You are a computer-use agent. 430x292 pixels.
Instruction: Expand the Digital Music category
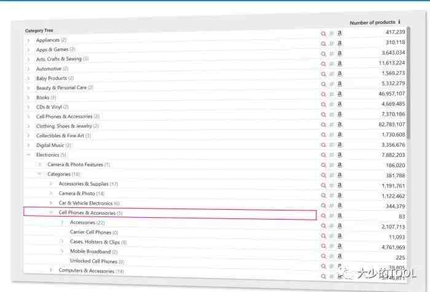pyautogui.click(x=28, y=145)
